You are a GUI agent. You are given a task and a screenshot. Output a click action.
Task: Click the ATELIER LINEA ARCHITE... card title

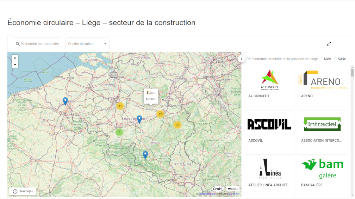tap(269, 185)
